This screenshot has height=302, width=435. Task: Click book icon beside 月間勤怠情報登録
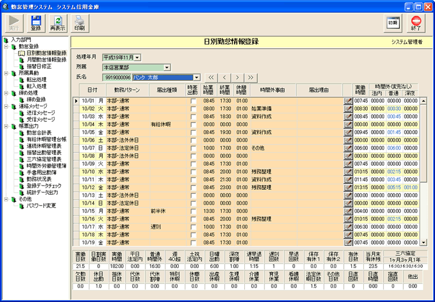(x=21, y=60)
